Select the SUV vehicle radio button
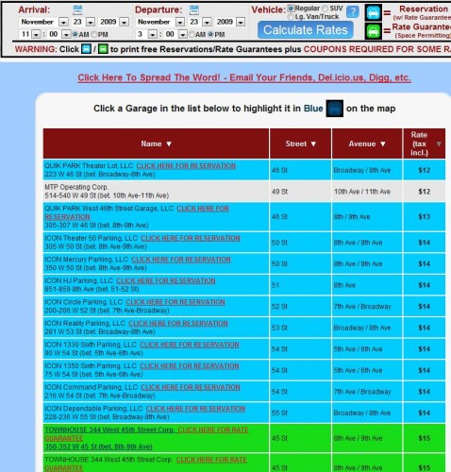 tap(325, 8)
